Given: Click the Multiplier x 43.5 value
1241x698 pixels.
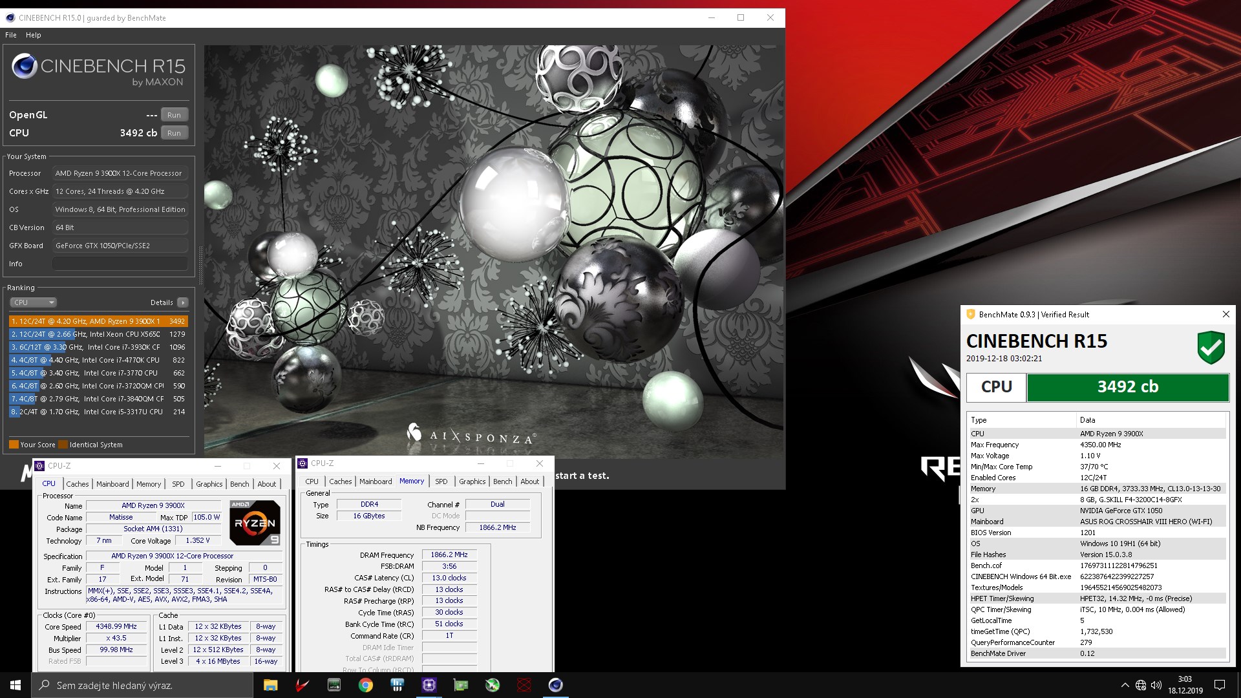Looking at the screenshot, I should coord(116,639).
